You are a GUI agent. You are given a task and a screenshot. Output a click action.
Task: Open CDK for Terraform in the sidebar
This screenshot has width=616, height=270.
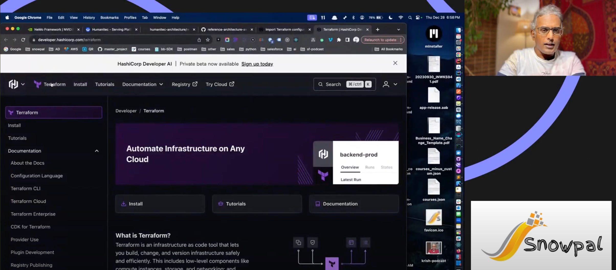30,227
